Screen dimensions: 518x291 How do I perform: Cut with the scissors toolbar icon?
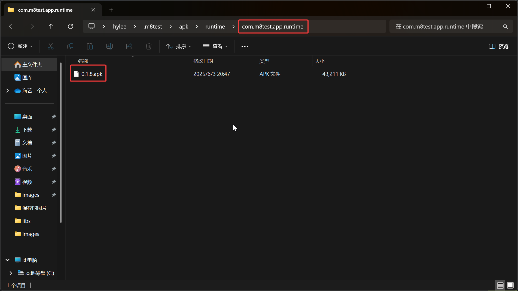[x=50, y=46]
